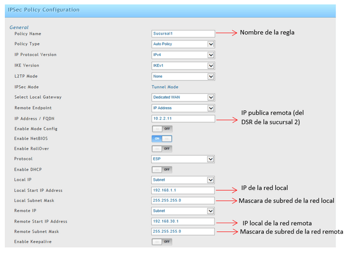
Task: Open the IKE Version dropdown
Action: (183, 66)
